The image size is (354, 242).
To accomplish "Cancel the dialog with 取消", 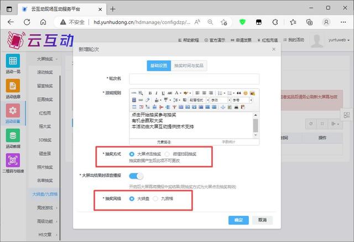I will pyautogui.click(x=262, y=220).
